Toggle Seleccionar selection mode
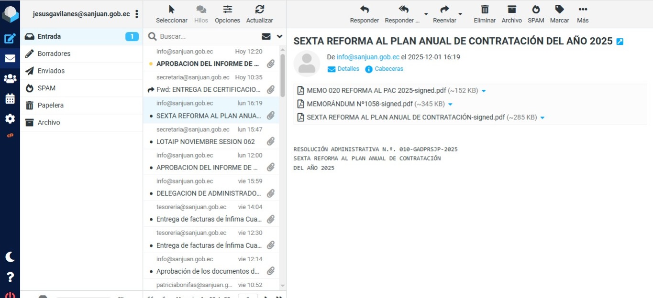The image size is (653, 298). click(x=172, y=13)
